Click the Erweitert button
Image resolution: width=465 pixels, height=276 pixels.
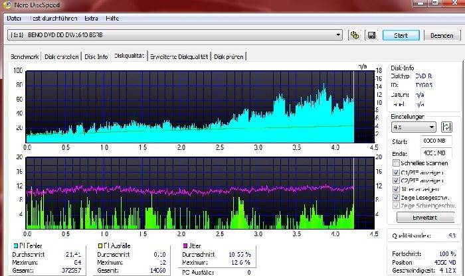(425, 218)
